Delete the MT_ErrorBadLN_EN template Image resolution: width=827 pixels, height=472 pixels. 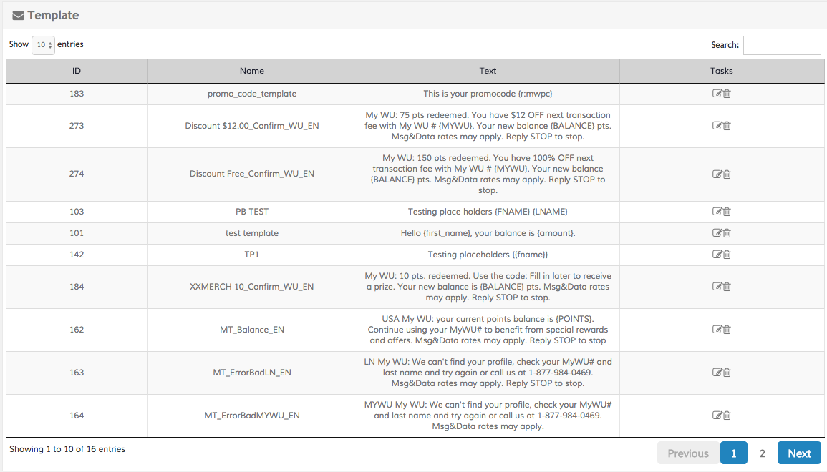(727, 373)
